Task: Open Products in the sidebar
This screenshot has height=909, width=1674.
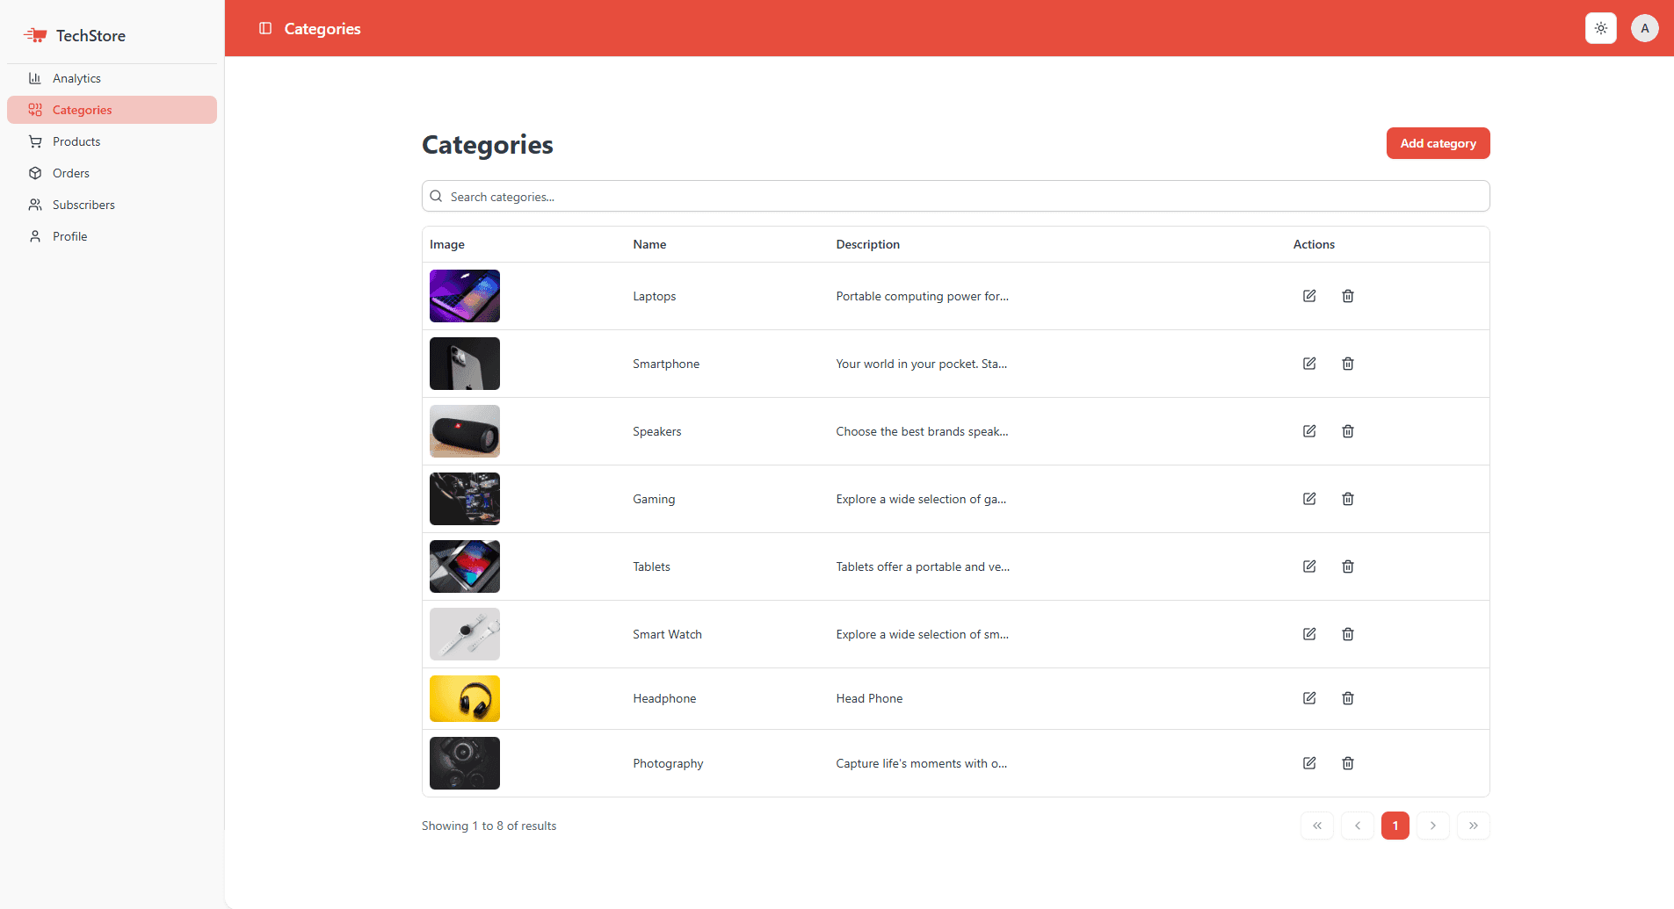Action: (x=112, y=141)
